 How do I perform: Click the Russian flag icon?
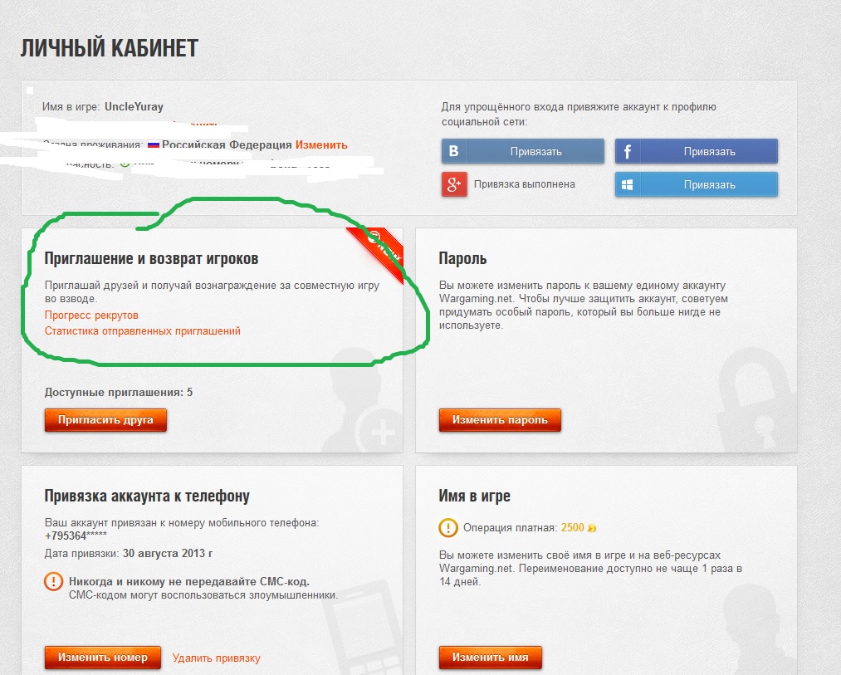pyautogui.click(x=154, y=144)
